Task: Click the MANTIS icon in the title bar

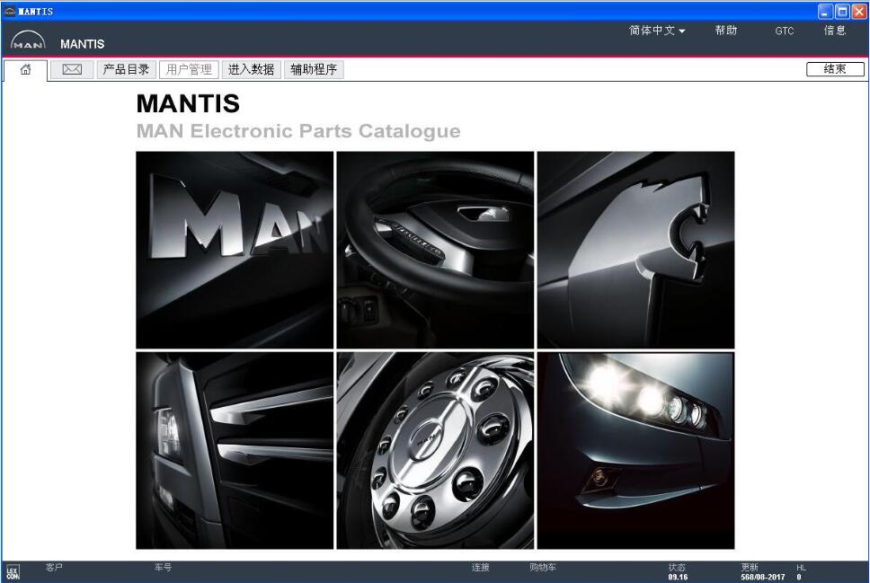Action: coord(10,10)
